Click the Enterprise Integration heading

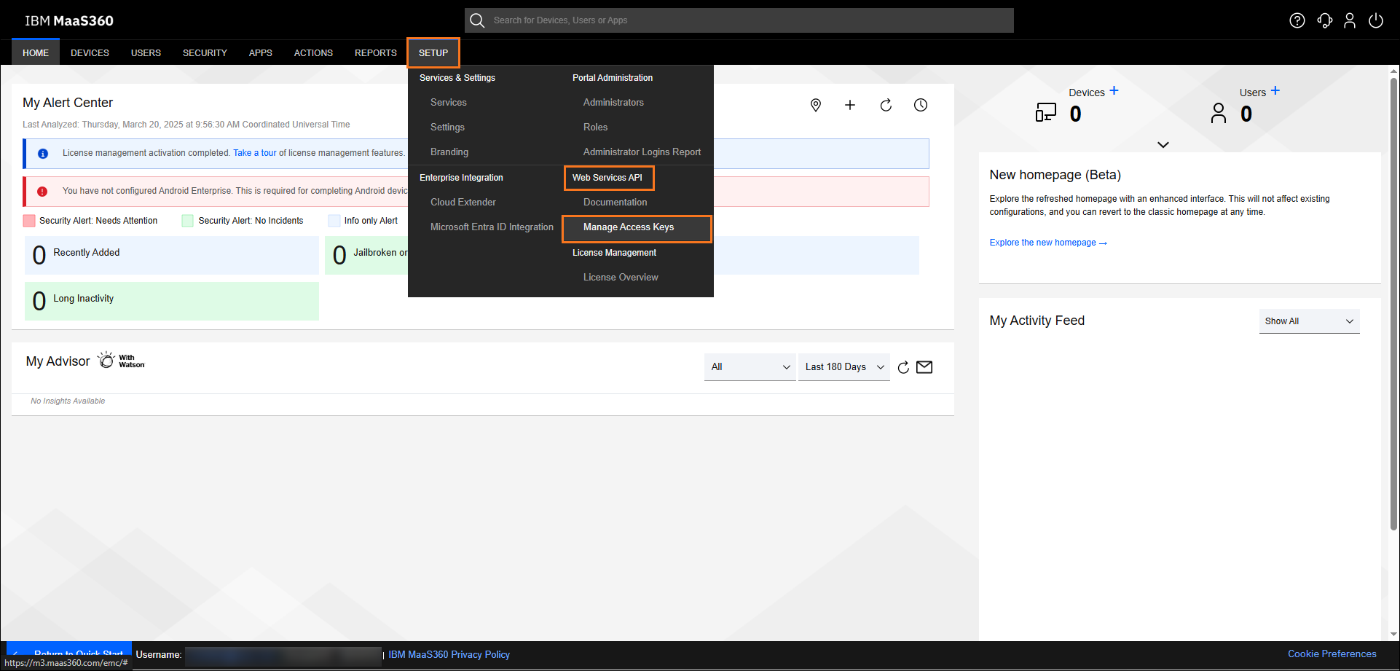click(461, 178)
